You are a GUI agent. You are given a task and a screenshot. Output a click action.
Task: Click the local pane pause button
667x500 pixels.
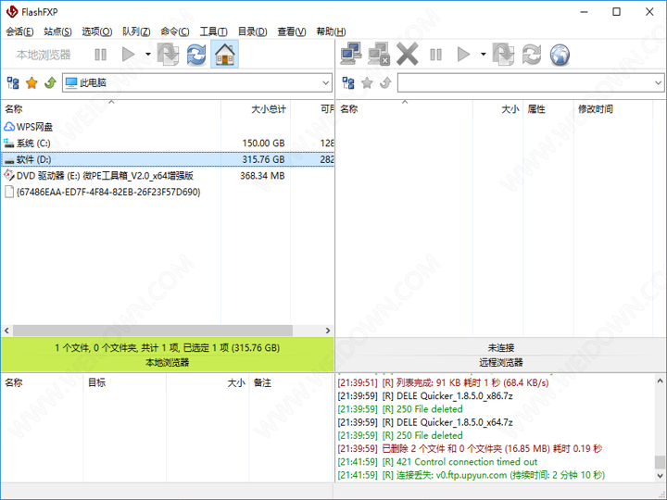pyautogui.click(x=100, y=55)
